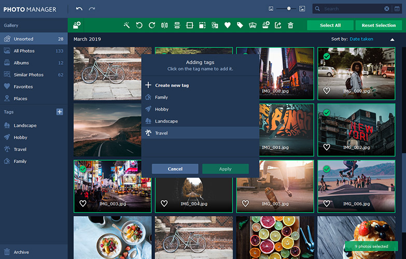The width and height of the screenshot is (406, 259).
Task: Click the add photos icon
Action: tap(77, 25)
